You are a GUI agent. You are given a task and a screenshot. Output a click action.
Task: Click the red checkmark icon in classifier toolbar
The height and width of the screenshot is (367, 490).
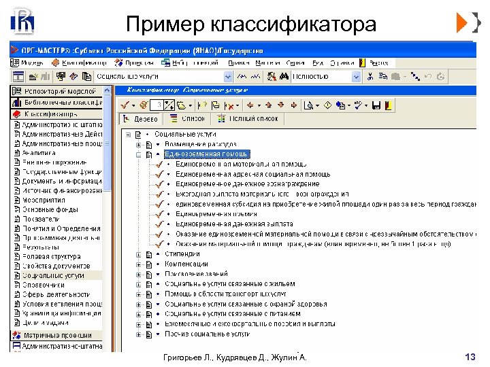click(125, 105)
